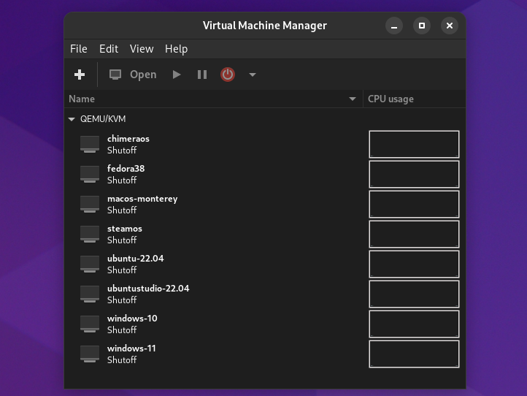
Task: Click the monitor icon beside Open
Action: click(115, 75)
